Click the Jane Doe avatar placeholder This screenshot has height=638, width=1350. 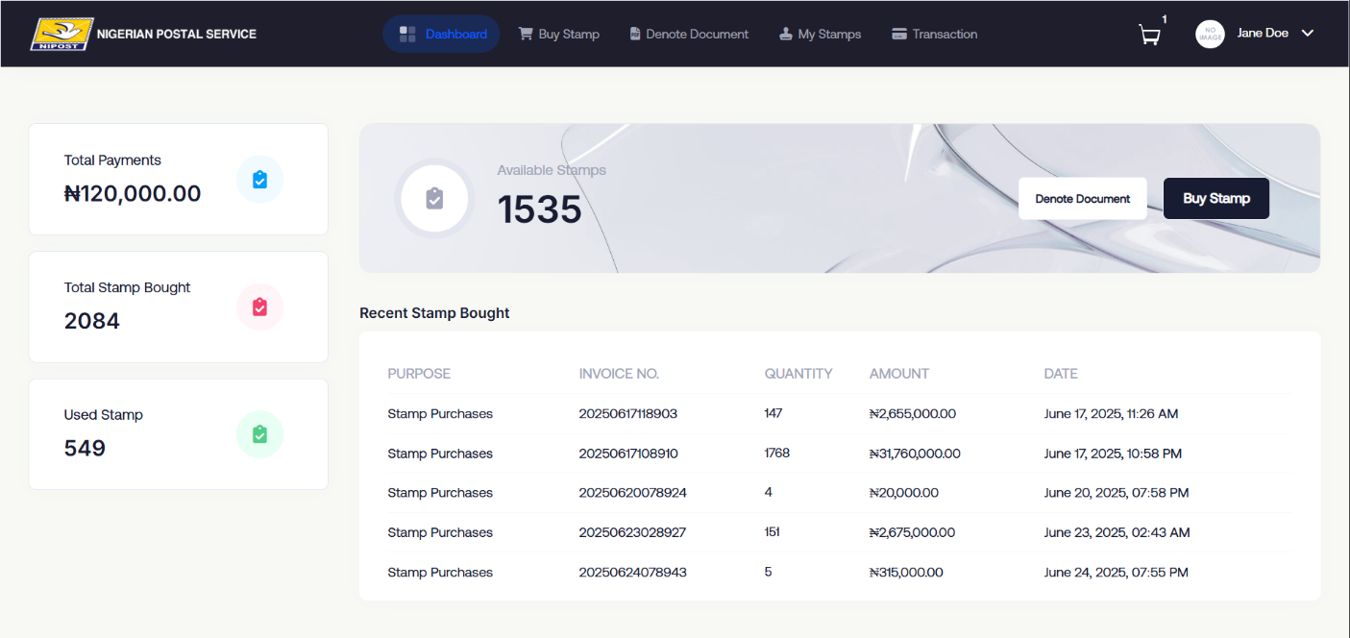[x=1210, y=33]
